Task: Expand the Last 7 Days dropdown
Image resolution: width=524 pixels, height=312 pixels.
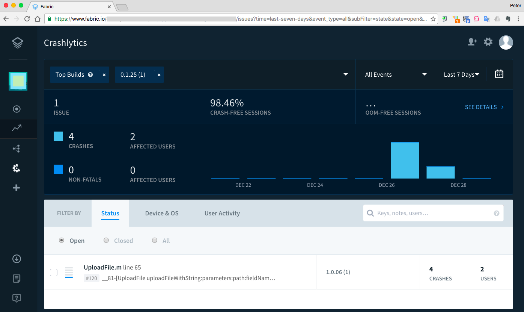Action: pos(461,74)
